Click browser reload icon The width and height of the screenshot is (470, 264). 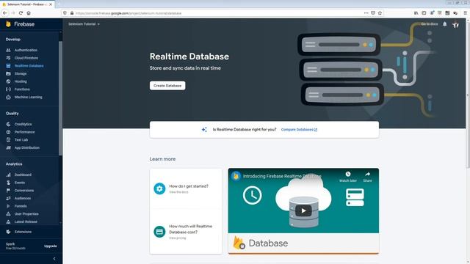click(21, 13)
